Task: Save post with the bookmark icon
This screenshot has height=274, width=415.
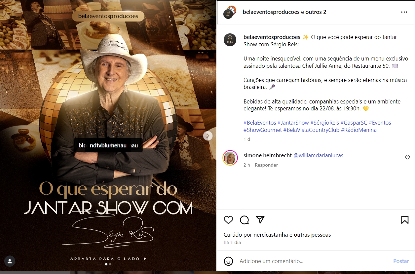Action: (405, 220)
